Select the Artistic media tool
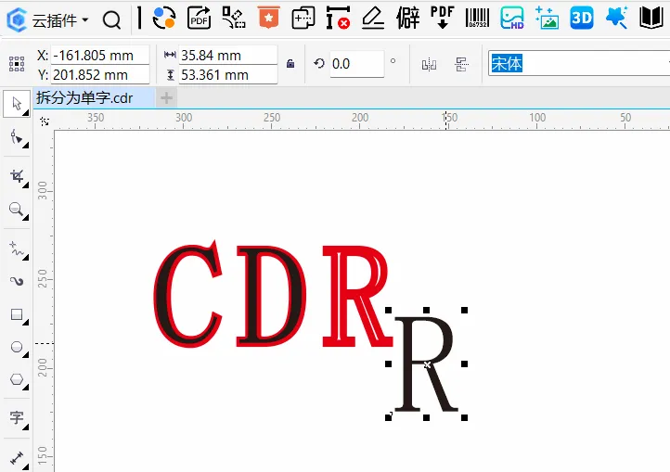The height and width of the screenshot is (472, 670). 17,281
